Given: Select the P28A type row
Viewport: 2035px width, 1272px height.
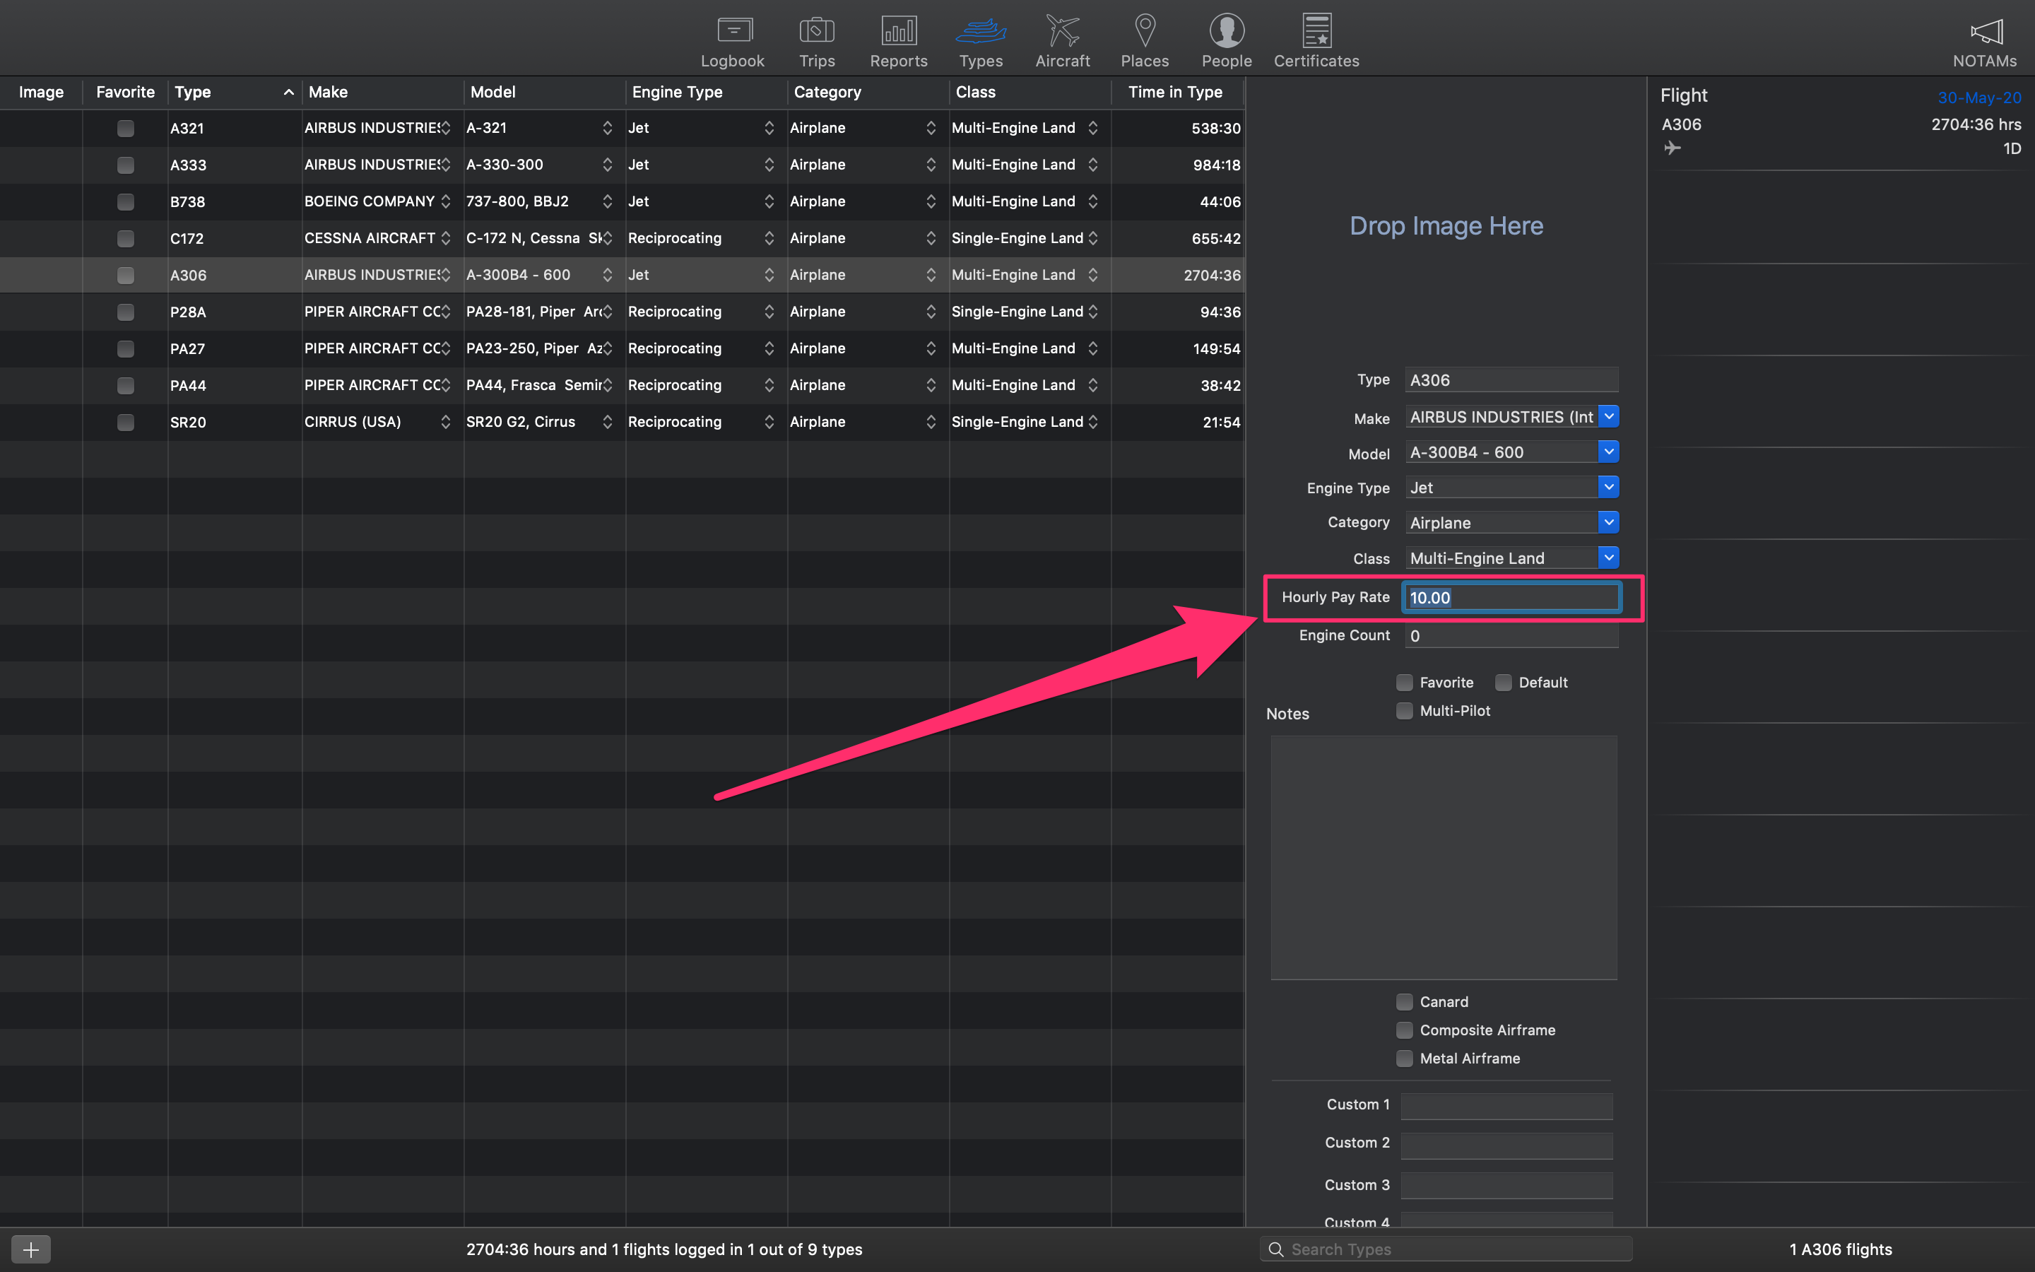Looking at the screenshot, I should [623, 311].
